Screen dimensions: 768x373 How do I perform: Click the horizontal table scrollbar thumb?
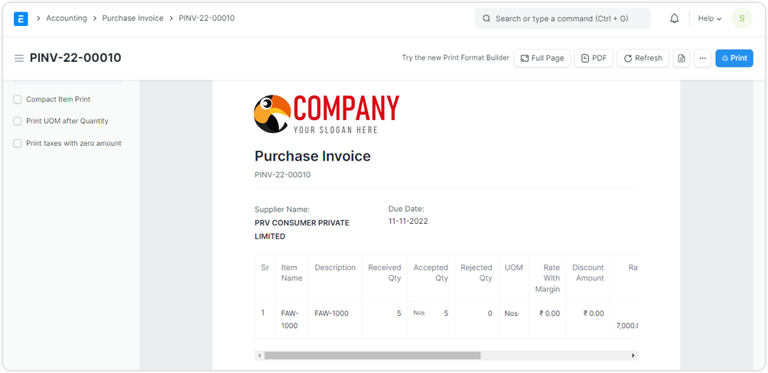point(373,355)
